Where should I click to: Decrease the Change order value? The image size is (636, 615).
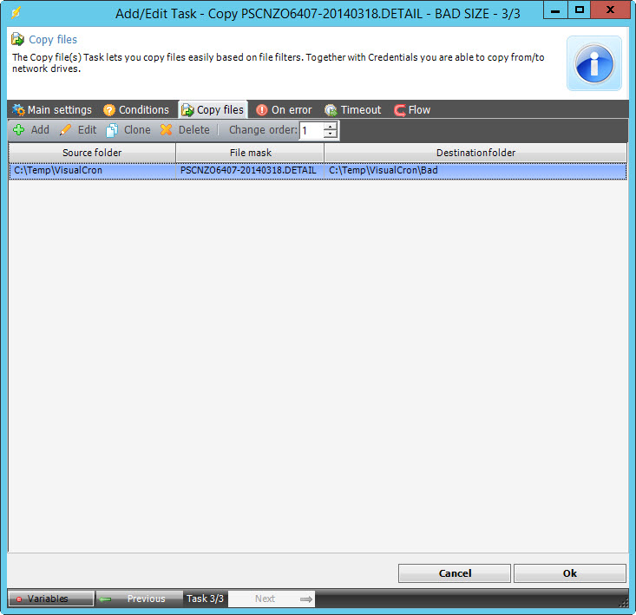click(x=330, y=135)
